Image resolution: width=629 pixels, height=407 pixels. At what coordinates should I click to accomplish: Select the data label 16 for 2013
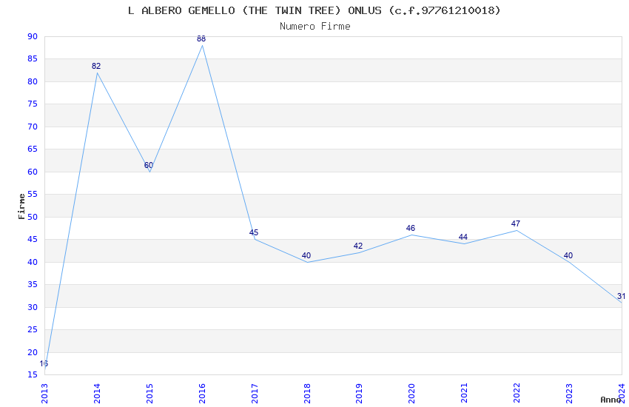coord(44,363)
